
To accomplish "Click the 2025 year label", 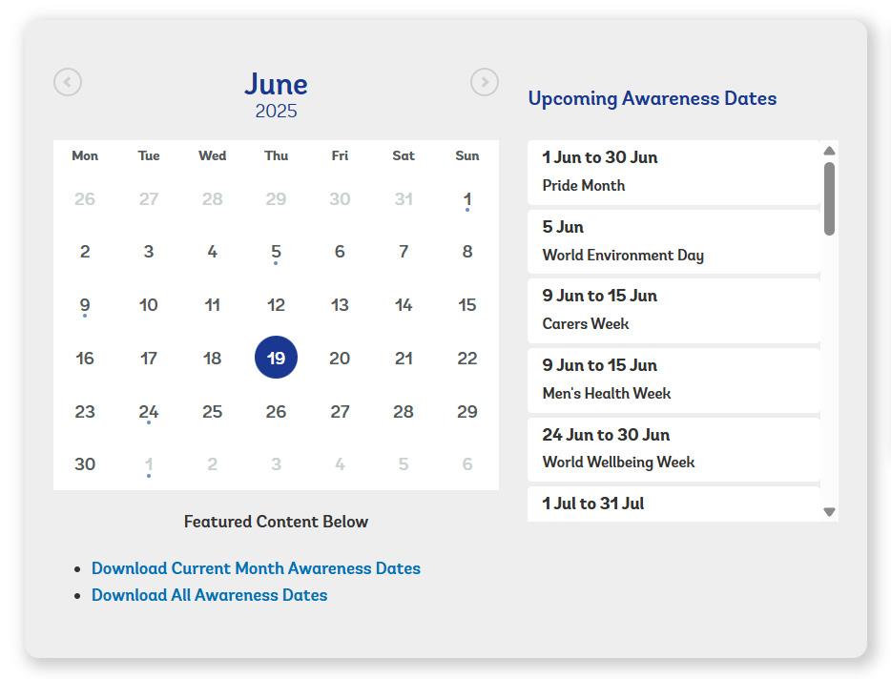I will coord(276,111).
